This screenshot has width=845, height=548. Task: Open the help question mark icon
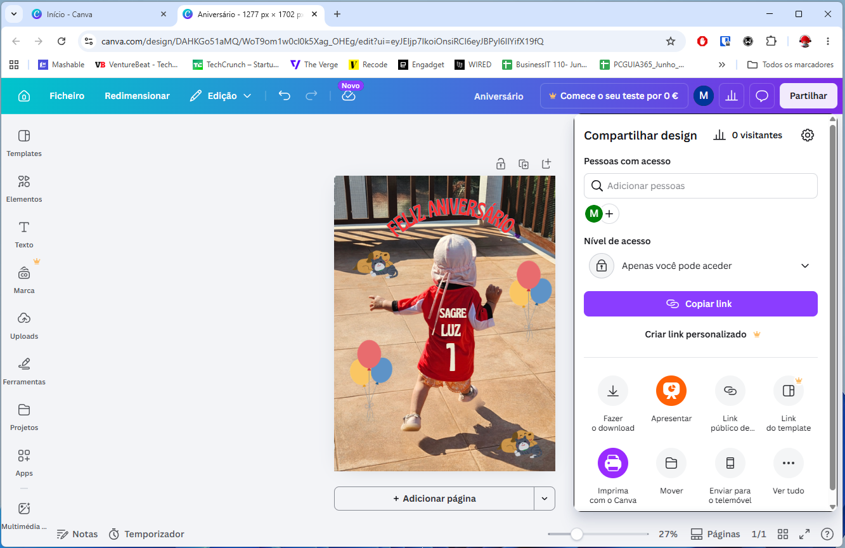click(x=827, y=534)
